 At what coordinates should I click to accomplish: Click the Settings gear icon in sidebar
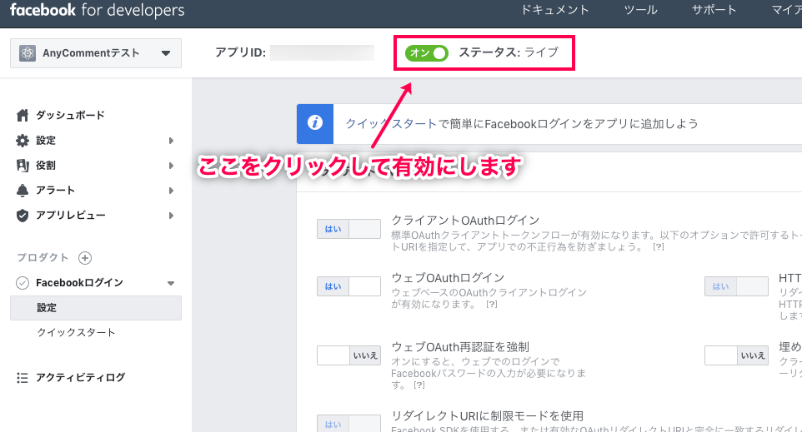[x=23, y=141]
